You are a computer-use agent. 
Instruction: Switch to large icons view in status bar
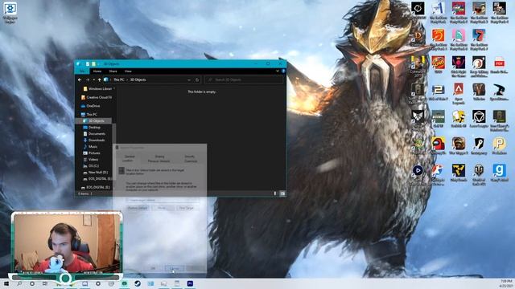click(x=282, y=193)
